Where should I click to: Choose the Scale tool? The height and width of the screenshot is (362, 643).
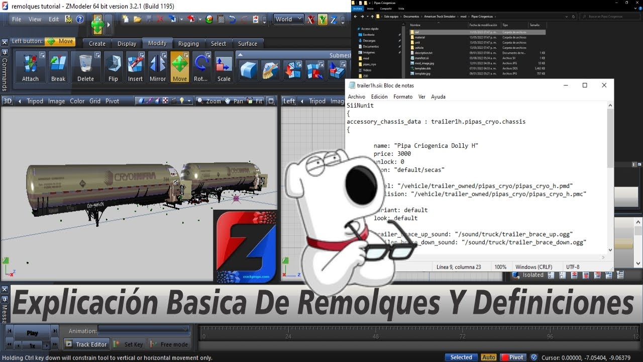[224, 67]
